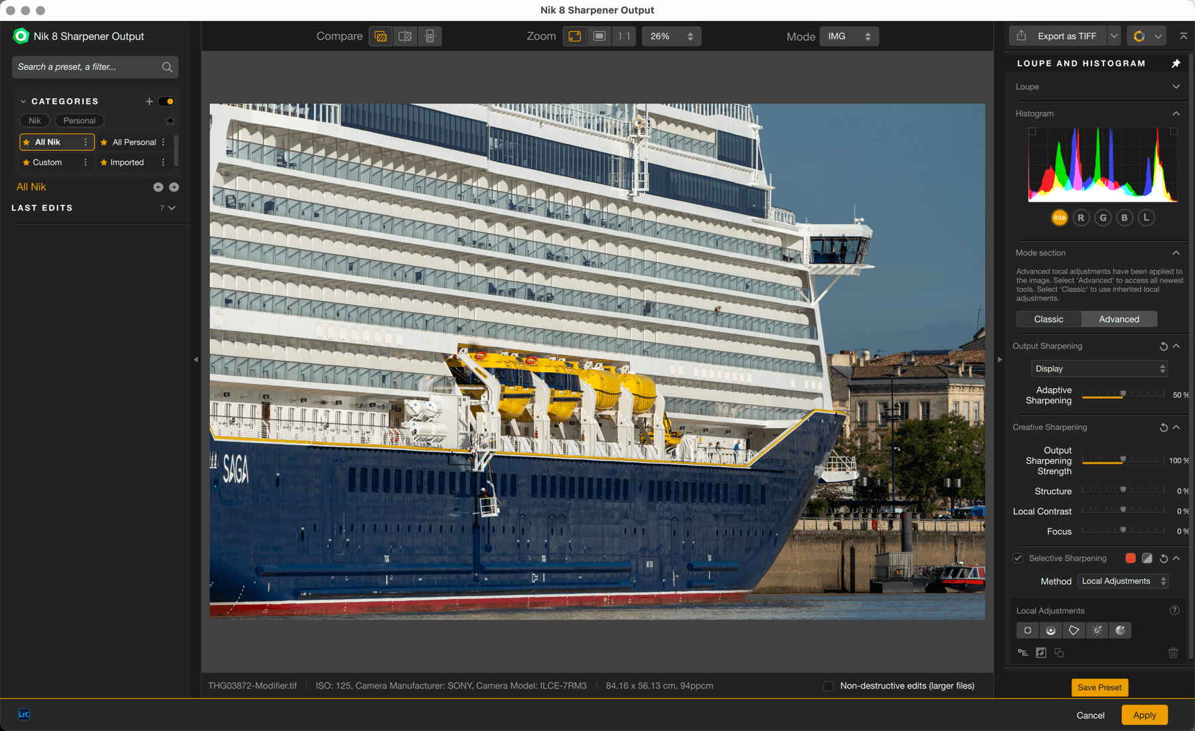Collapse the Creative Sharpening section
The width and height of the screenshot is (1195, 731).
click(x=1176, y=428)
